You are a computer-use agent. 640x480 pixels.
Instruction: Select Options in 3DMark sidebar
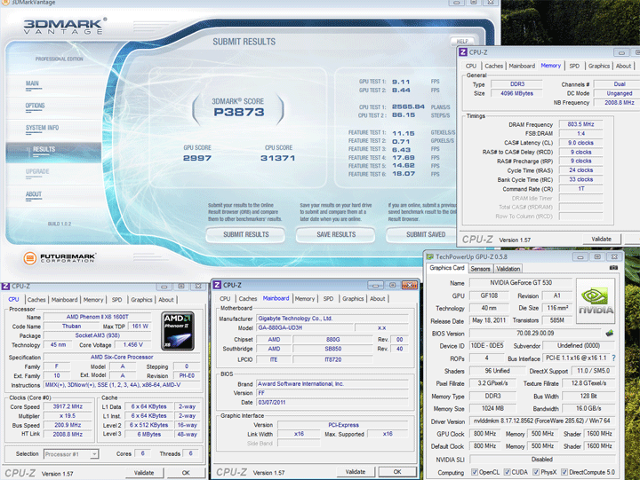36,106
